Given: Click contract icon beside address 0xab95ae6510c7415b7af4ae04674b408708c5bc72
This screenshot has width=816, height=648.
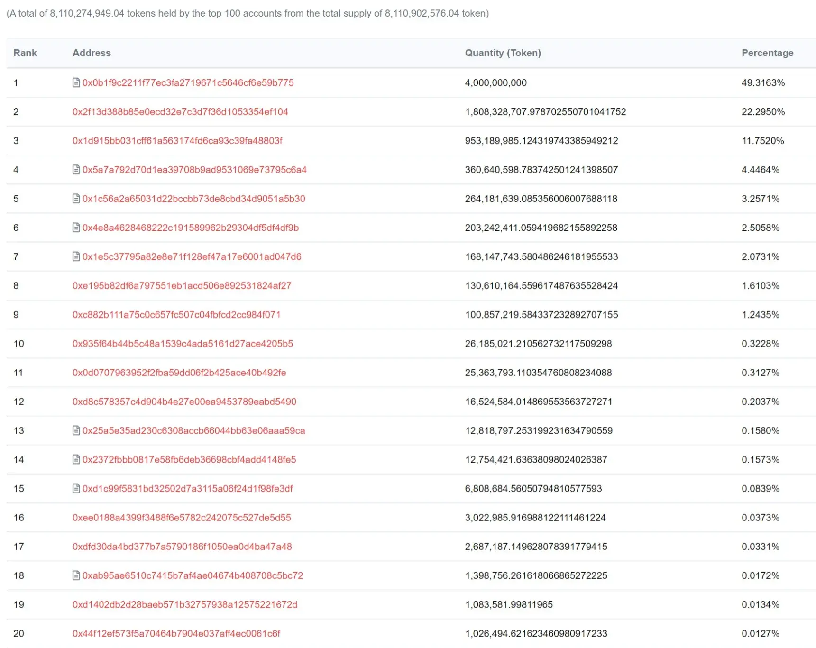Looking at the screenshot, I should tap(76, 575).
